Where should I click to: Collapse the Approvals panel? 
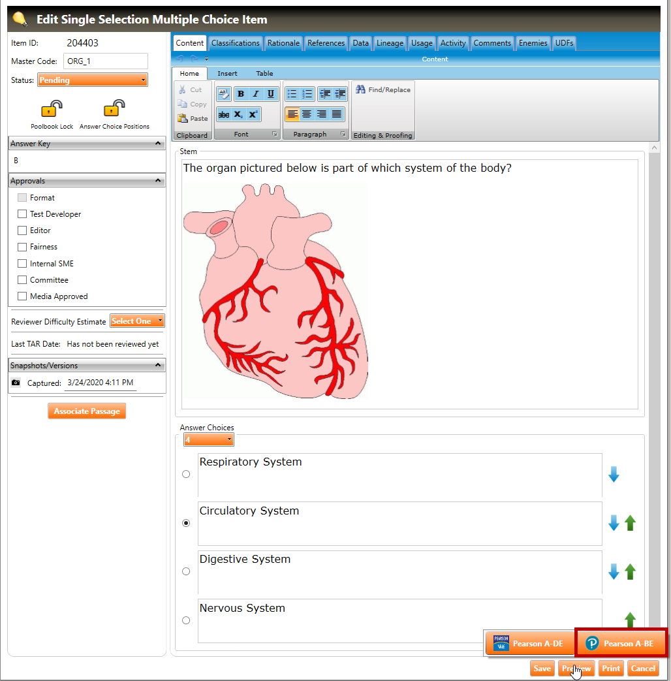tap(158, 181)
